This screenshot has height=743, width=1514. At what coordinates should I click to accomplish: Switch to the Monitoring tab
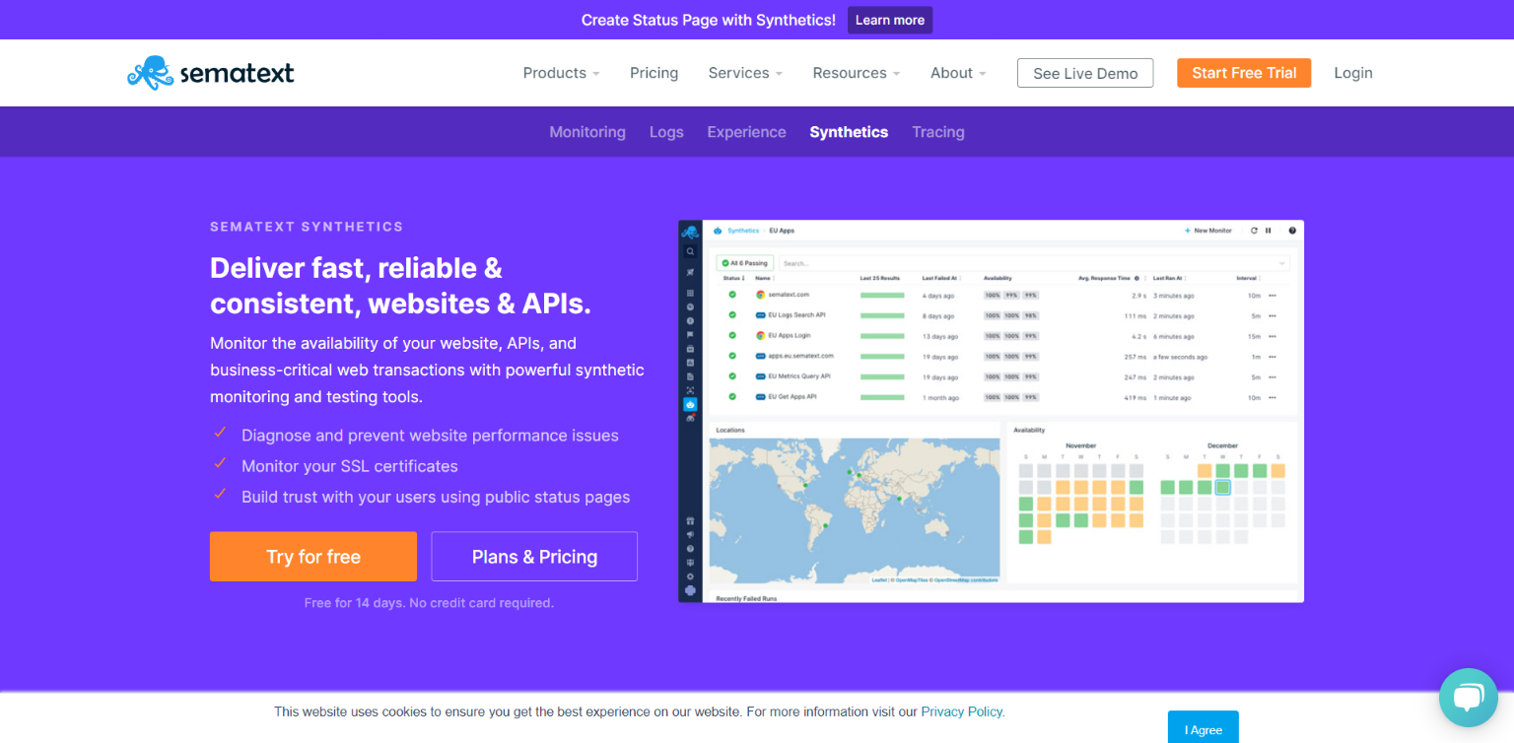[x=587, y=132]
